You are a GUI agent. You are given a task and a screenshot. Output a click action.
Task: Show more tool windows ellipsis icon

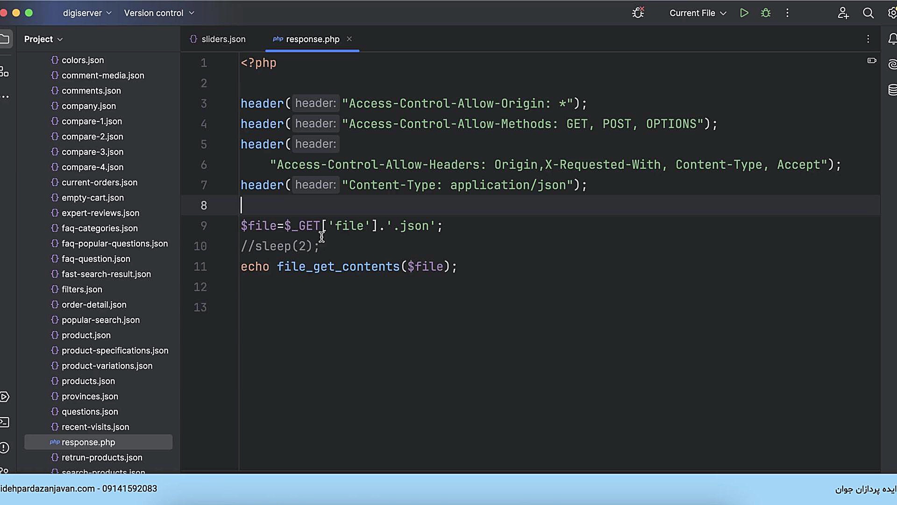[x=5, y=97]
